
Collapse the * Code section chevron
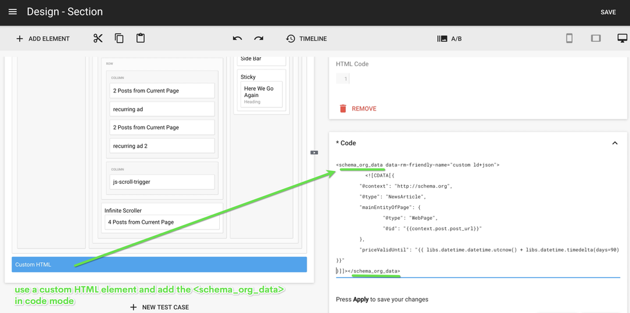(615, 143)
